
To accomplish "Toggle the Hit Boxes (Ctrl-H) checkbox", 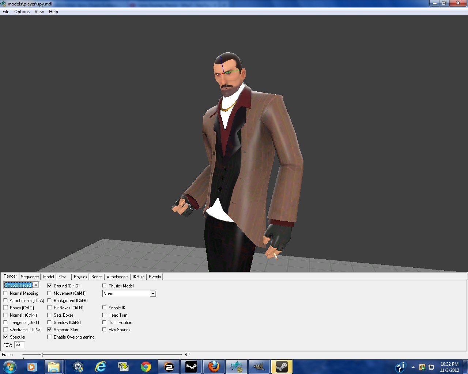I will click(50, 308).
